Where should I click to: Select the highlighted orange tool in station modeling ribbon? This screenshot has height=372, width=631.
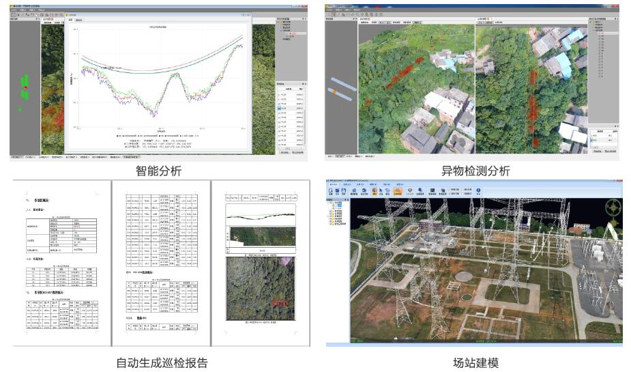tap(397, 192)
